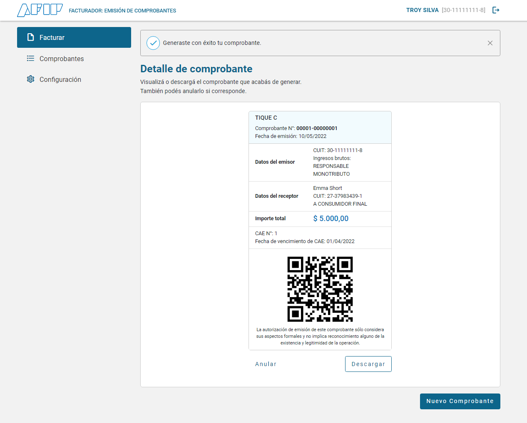Click the 'MONOTRIBUTO' text
The width and height of the screenshot is (527, 423).
(x=331, y=174)
